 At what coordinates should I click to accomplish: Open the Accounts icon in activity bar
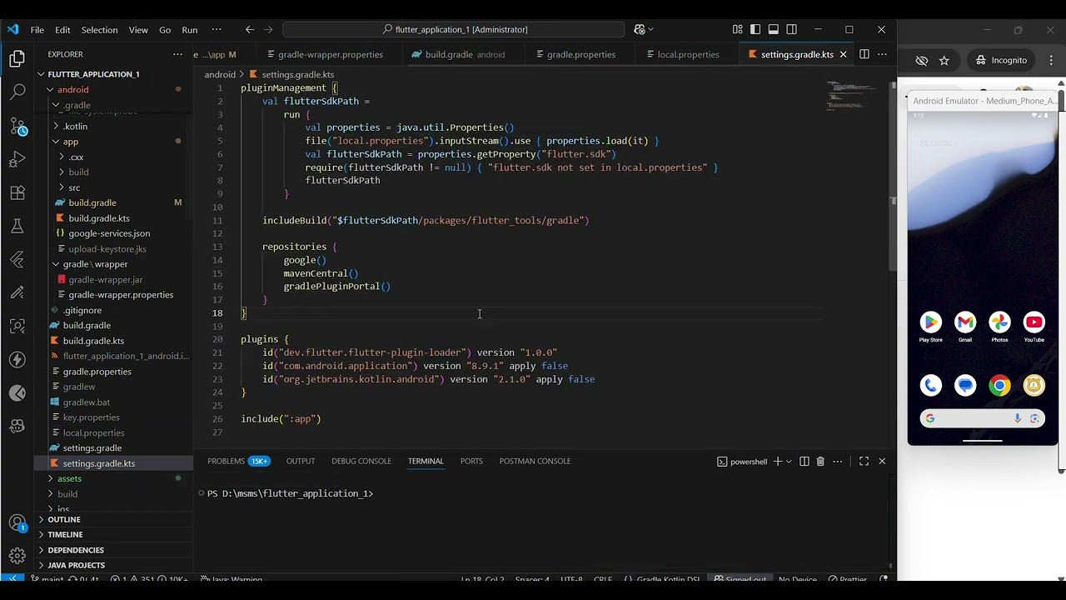click(17, 523)
